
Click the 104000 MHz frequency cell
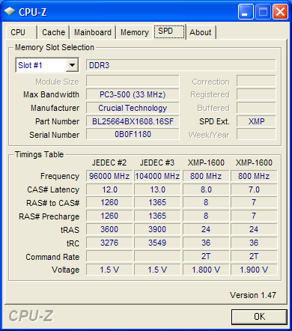coord(157,176)
